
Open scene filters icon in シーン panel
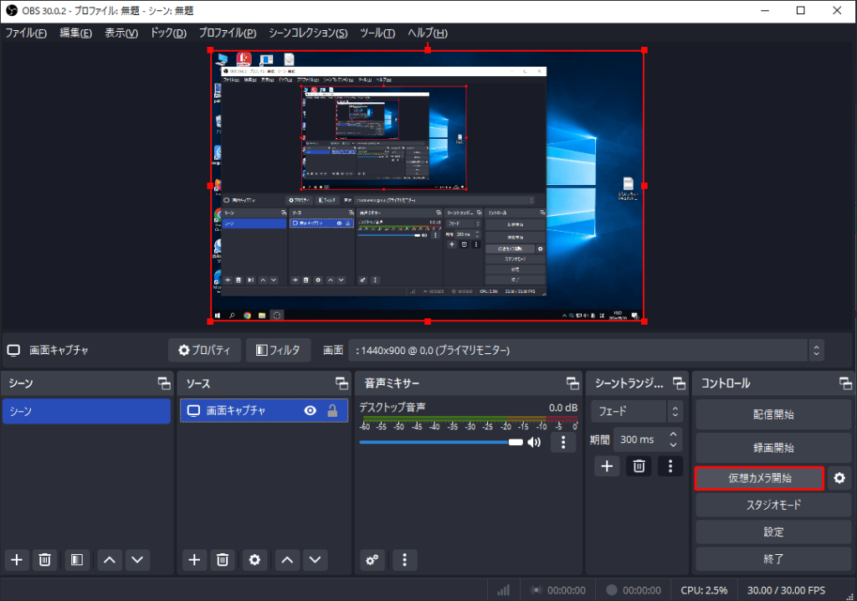click(x=77, y=560)
